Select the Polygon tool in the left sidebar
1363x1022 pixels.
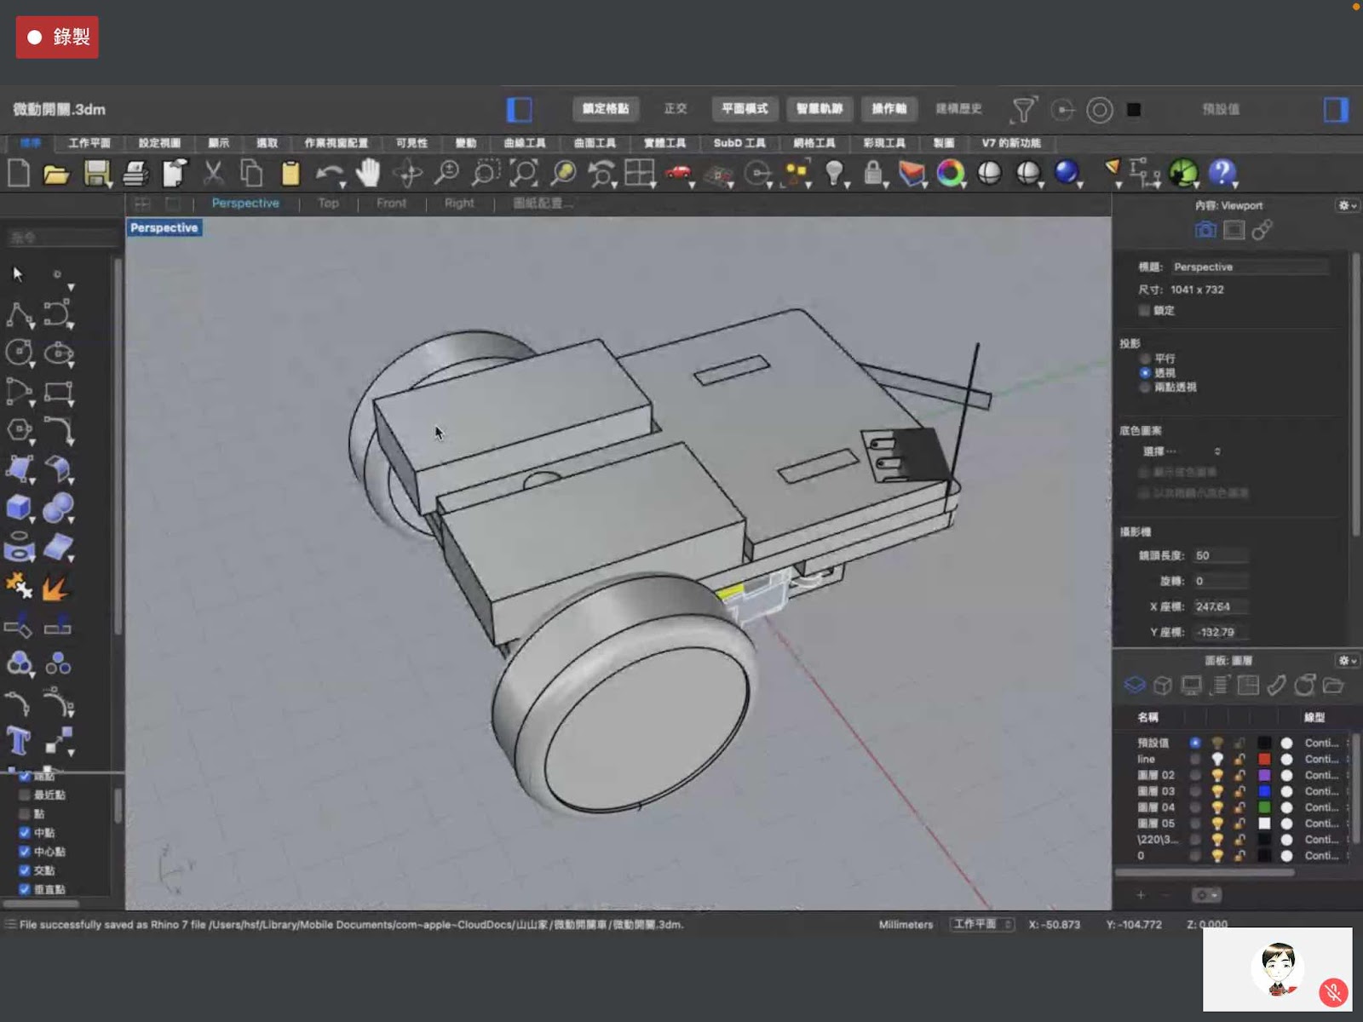pyautogui.click(x=19, y=430)
